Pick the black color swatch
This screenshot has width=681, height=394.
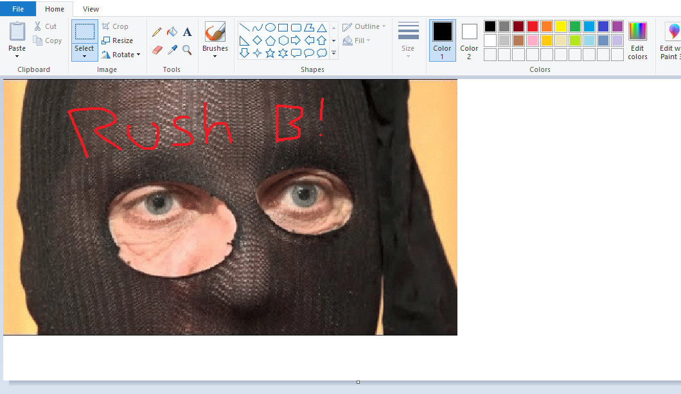(490, 26)
